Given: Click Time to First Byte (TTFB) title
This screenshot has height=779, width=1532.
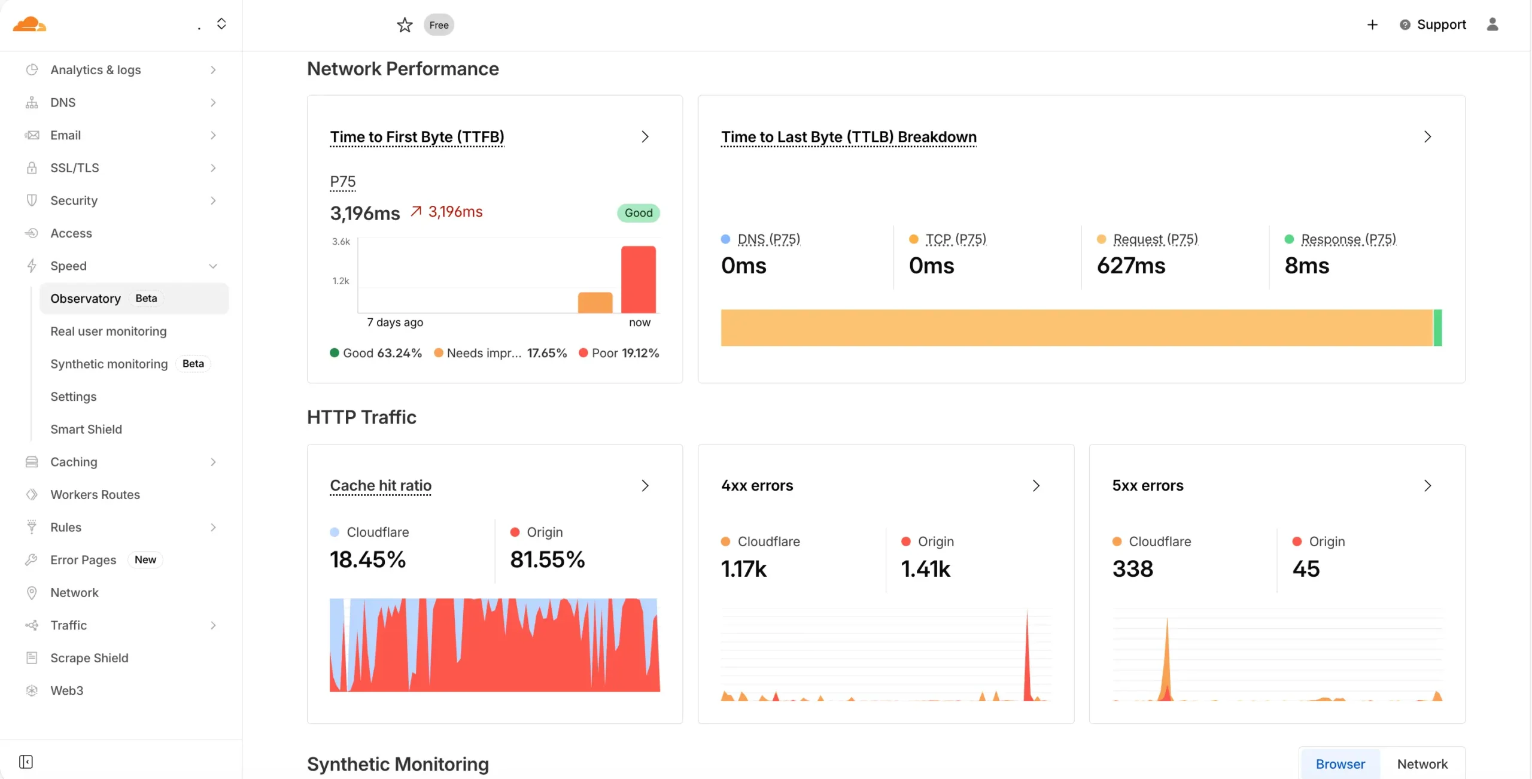Looking at the screenshot, I should [417, 137].
